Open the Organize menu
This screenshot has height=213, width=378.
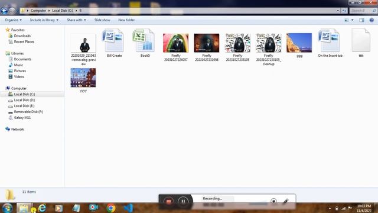point(13,20)
